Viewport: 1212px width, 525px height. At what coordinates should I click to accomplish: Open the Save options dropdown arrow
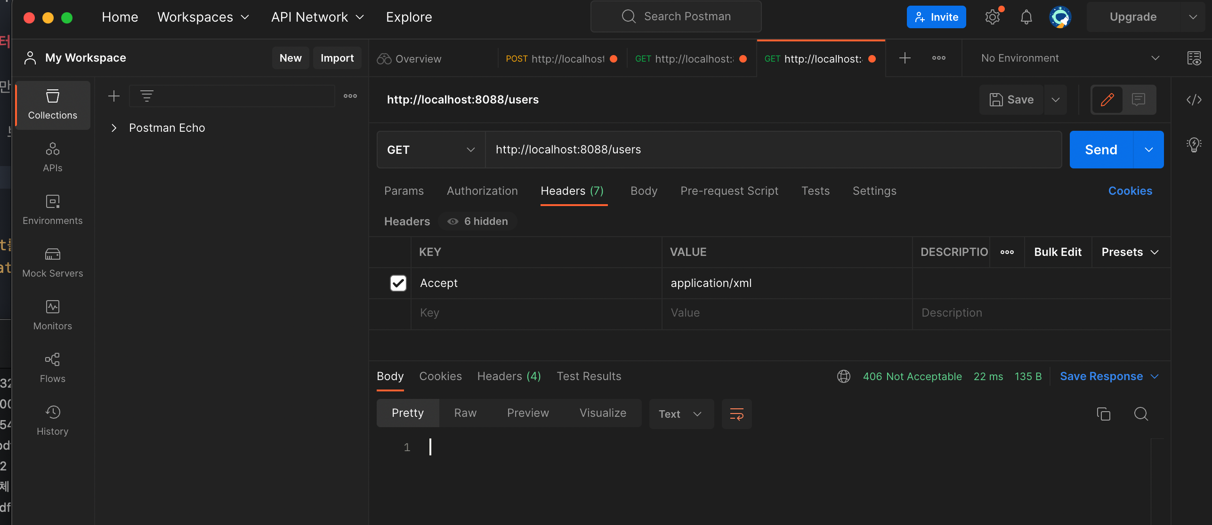pyautogui.click(x=1055, y=99)
